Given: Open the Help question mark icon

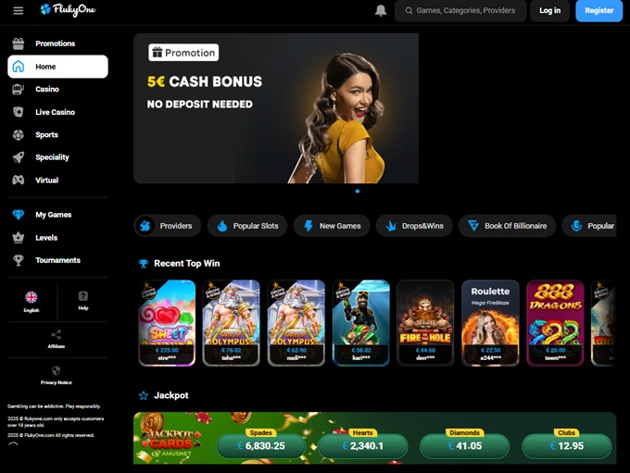Looking at the screenshot, I should pos(83,296).
